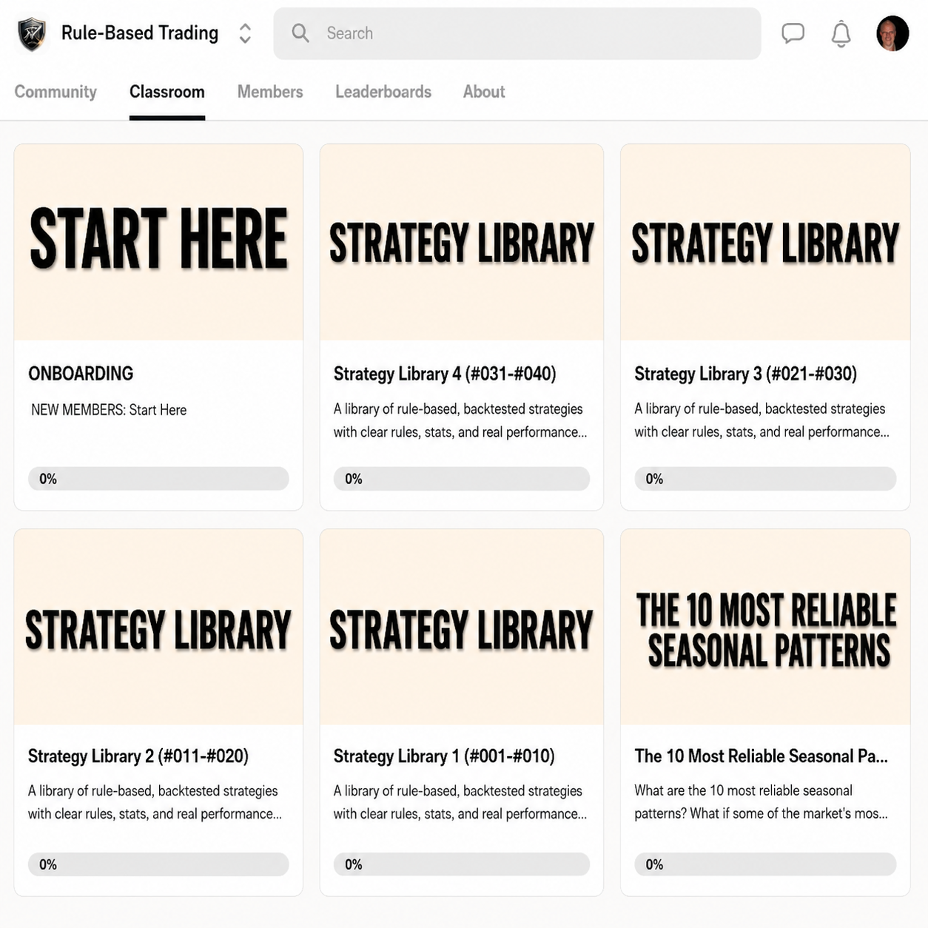
Task: Click into the Search field
Action: coord(517,33)
